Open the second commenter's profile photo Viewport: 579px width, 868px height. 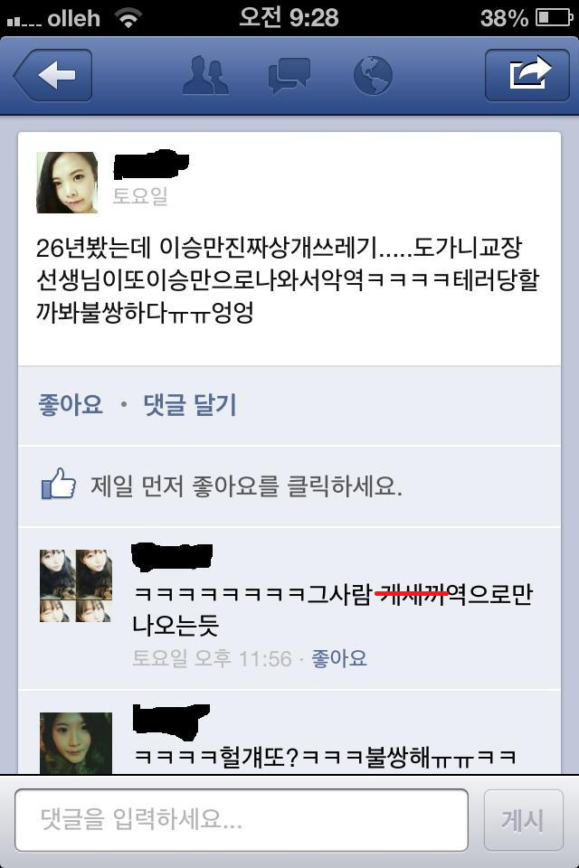click(76, 743)
